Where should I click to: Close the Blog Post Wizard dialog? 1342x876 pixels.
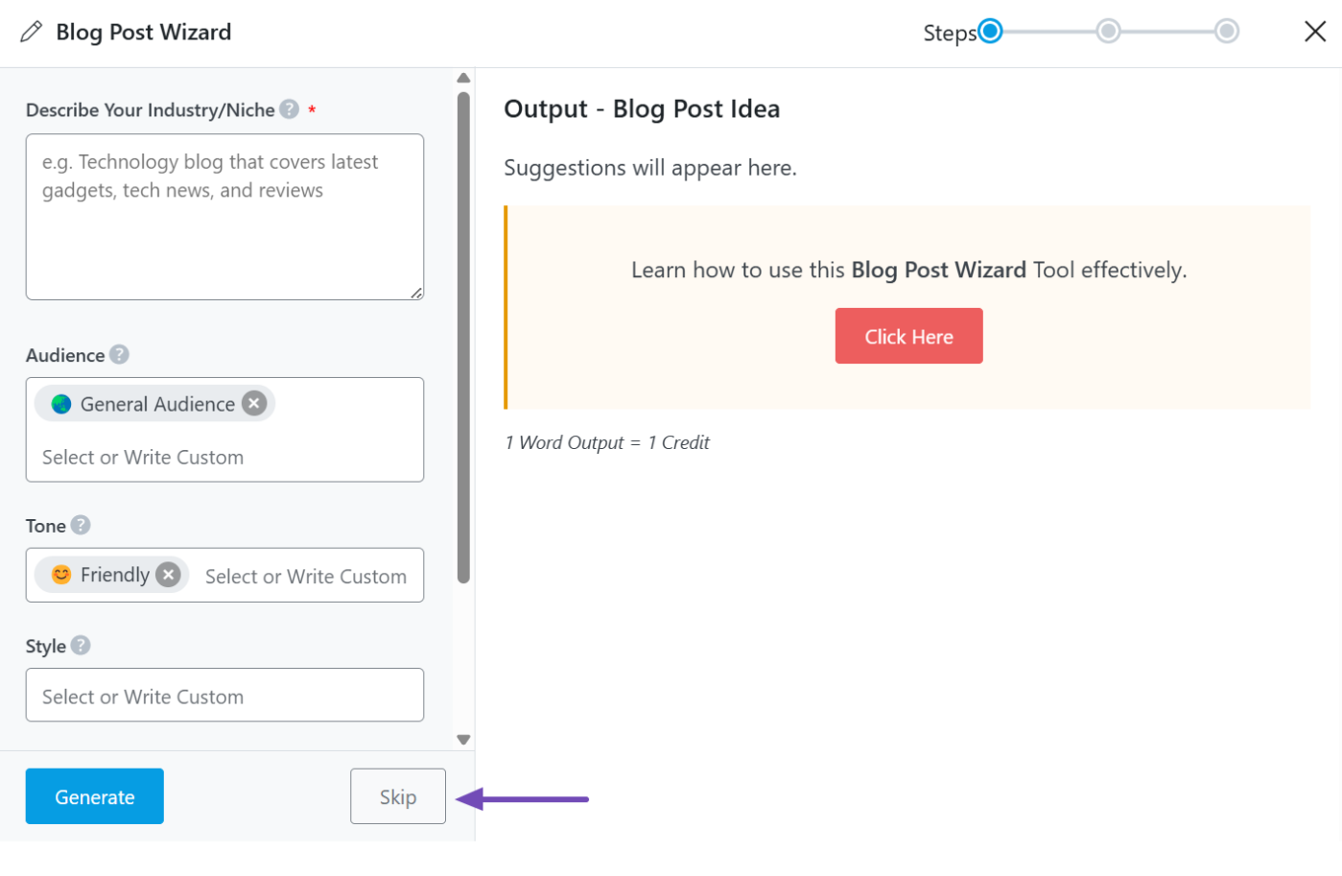coord(1314,32)
